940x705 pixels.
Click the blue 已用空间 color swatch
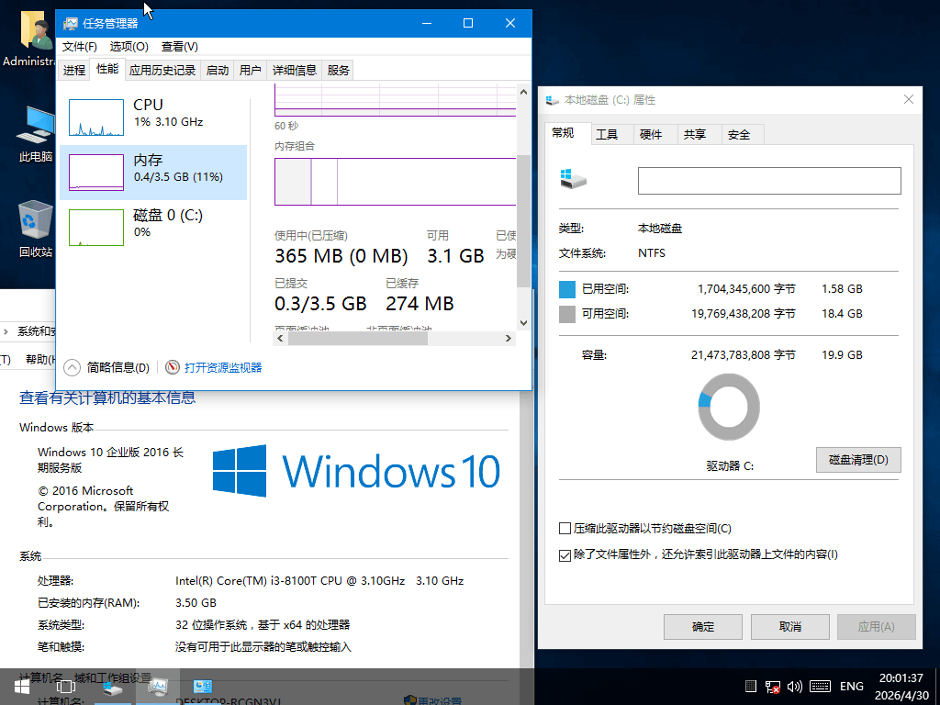click(567, 289)
